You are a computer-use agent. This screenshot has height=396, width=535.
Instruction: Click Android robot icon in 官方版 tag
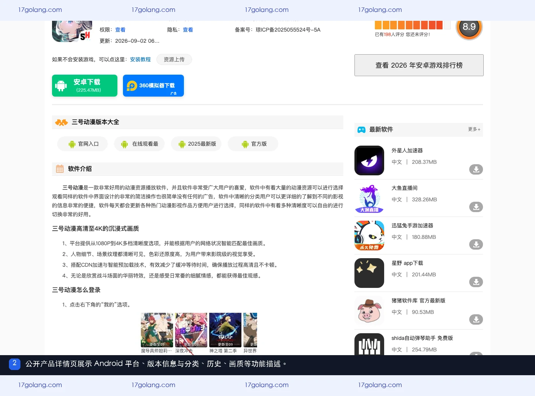pyautogui.click(x=245, y=144)
